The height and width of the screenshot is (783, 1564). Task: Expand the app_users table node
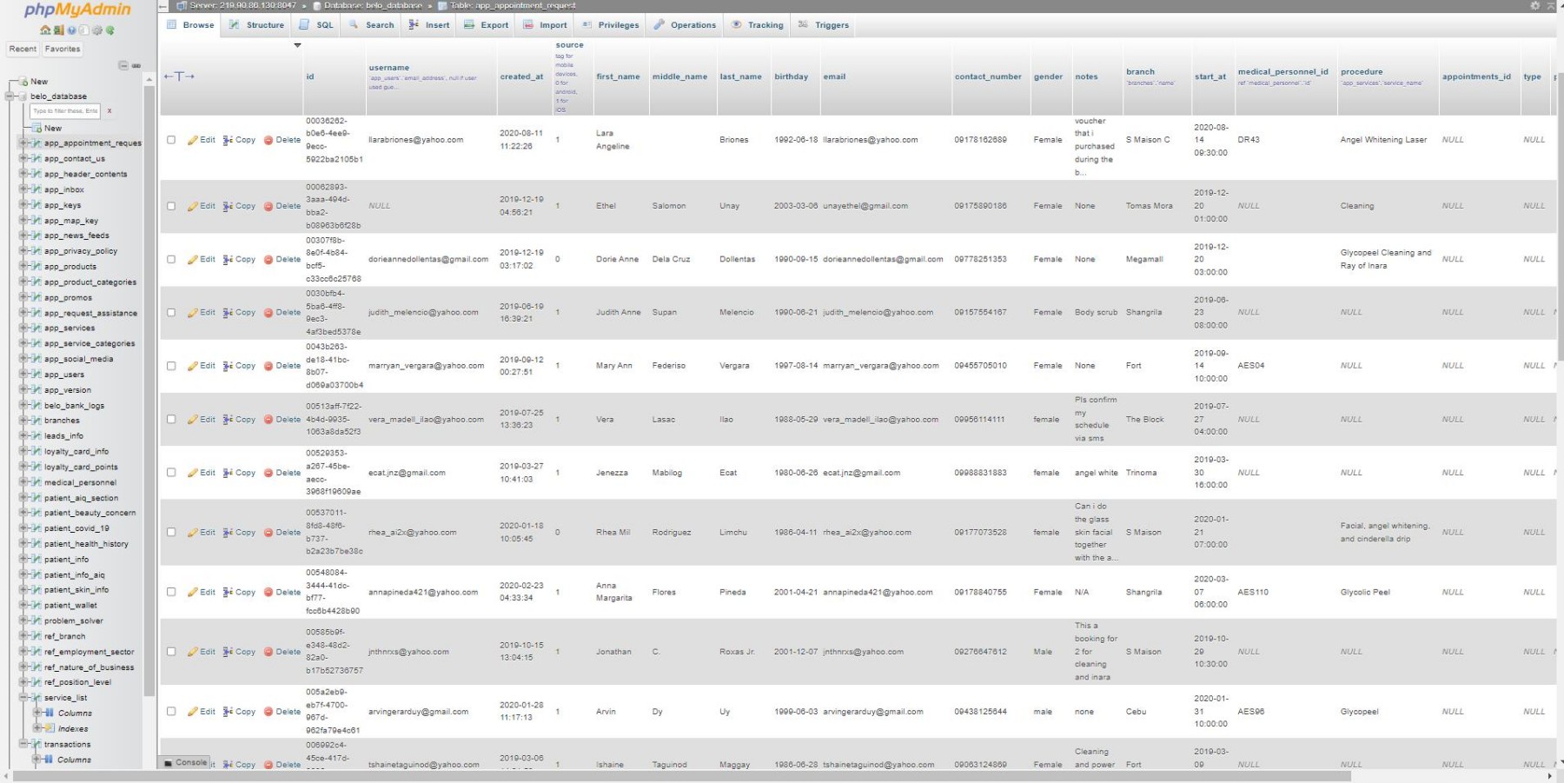(23, 375)
